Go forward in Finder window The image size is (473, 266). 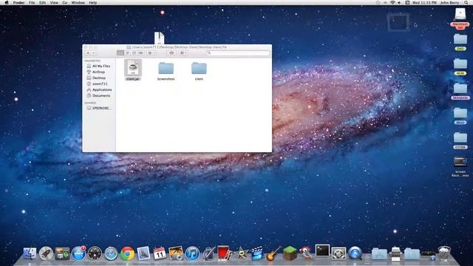tap(94, 52)
